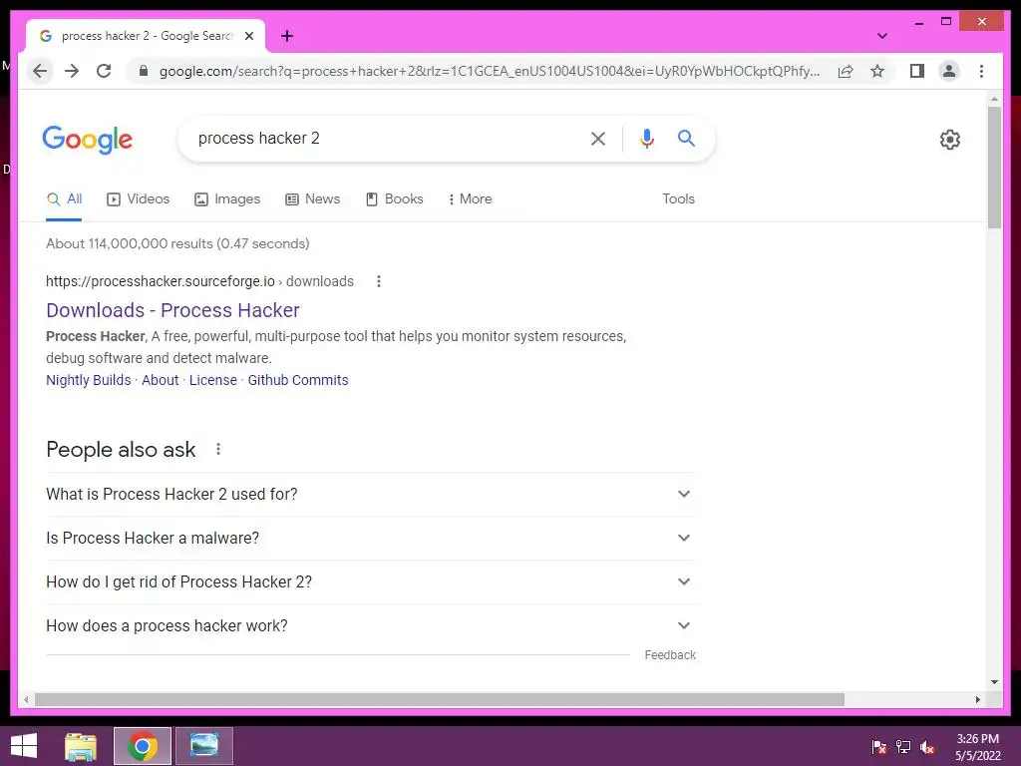The image size is (1021, 766).
Task: Select Chrome in the taskbar
Action: tap(142, 746)
